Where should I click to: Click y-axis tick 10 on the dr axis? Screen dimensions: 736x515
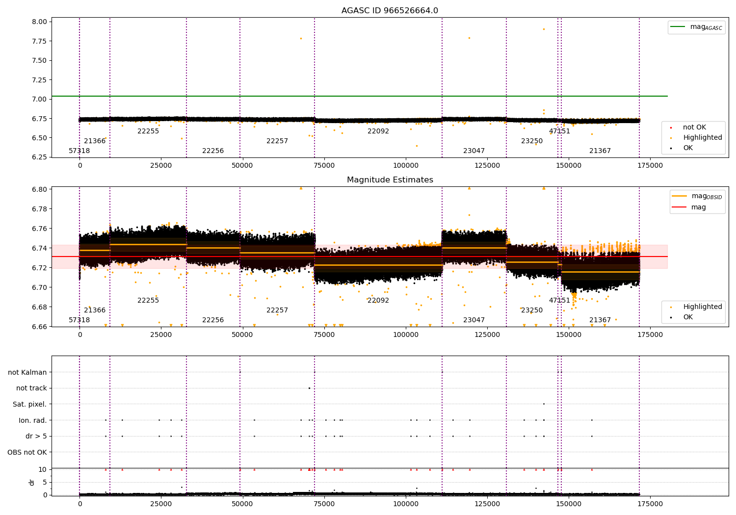[x=43, y=469]
